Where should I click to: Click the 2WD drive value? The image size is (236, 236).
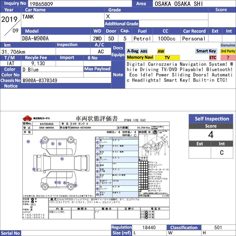pos(97,39)
